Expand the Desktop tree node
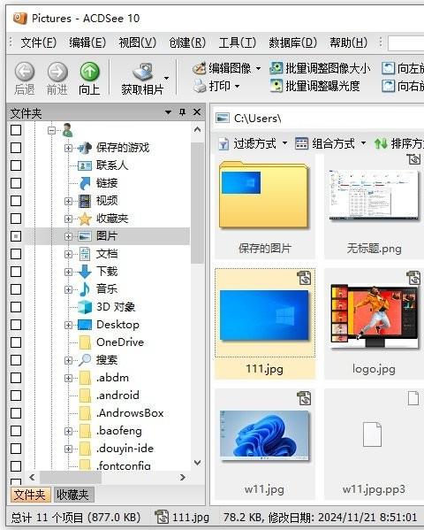The image size is (424, 530). pyautogui.click(x=68, y=325)
